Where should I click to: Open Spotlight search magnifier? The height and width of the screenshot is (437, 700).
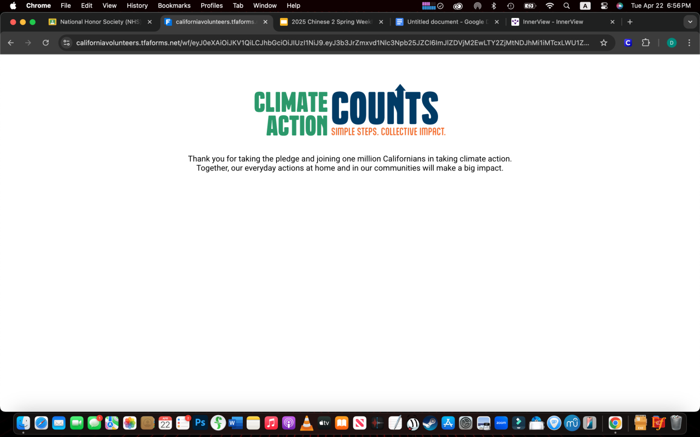pos(567,5)
